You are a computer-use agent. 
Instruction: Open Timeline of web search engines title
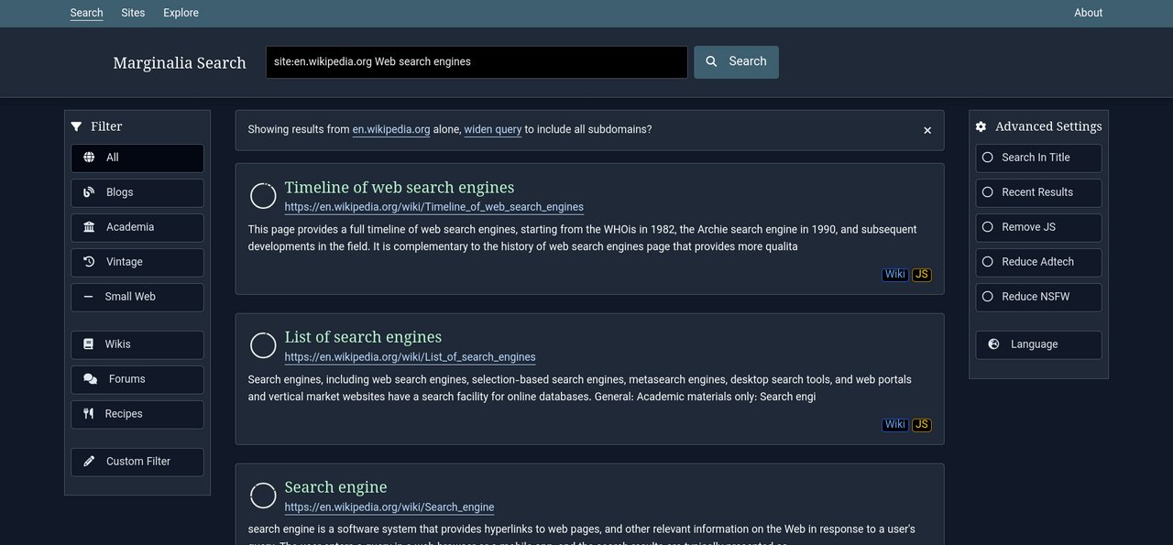400,188
